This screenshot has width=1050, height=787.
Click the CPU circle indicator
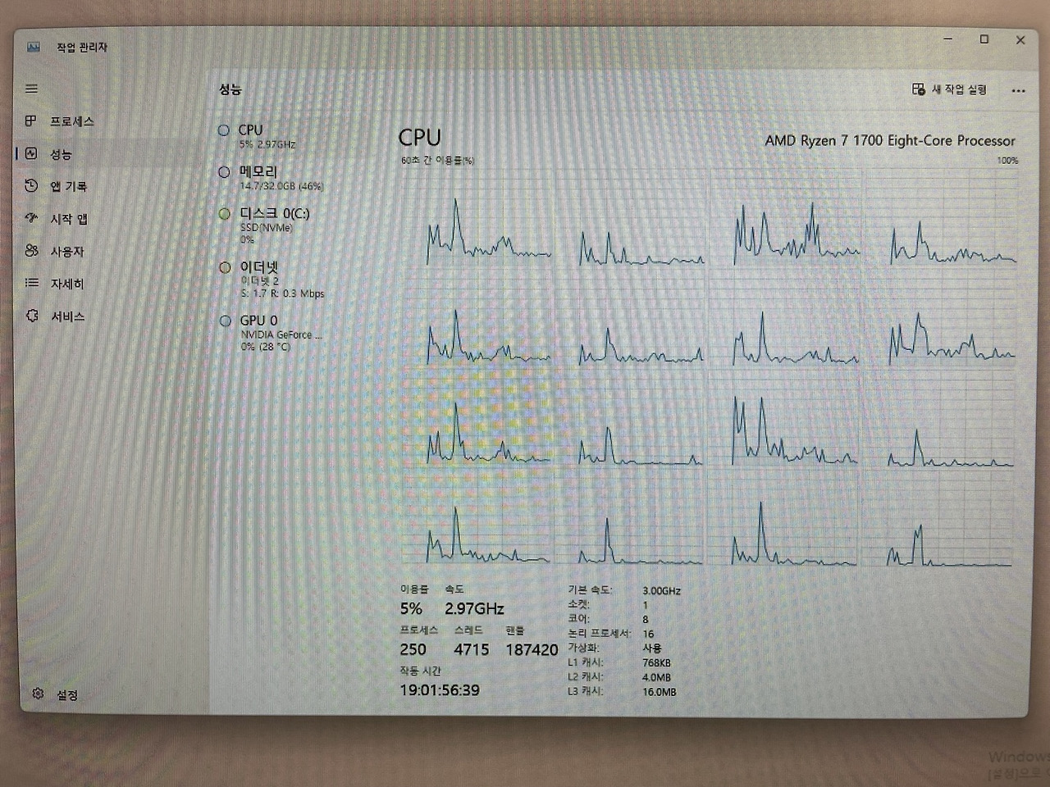pos(224,130)
